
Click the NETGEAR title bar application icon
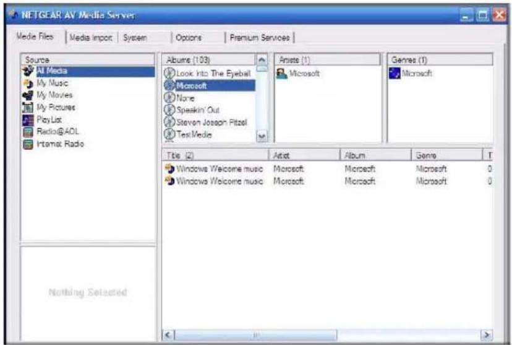click(13, 15)
